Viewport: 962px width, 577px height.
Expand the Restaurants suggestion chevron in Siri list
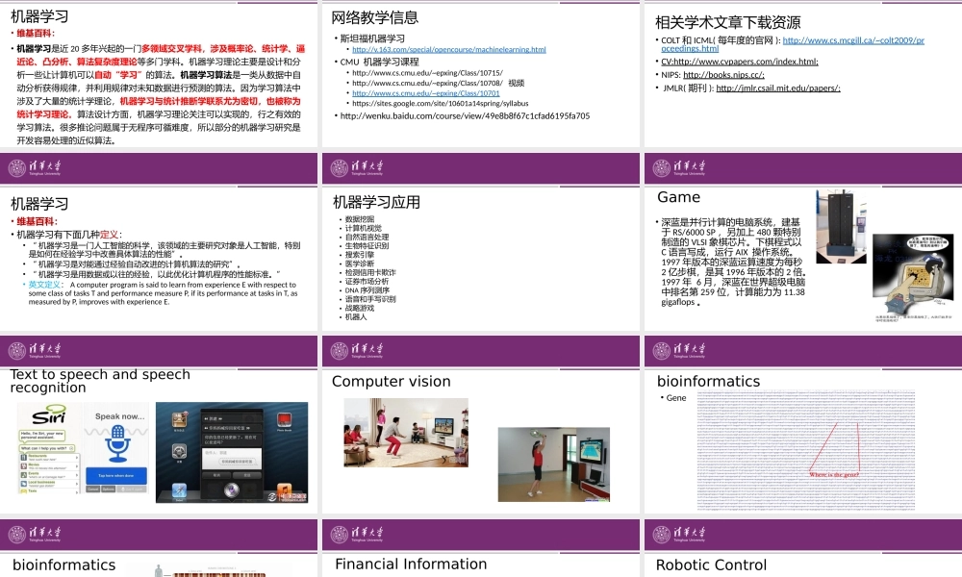pyautogui.click(x=76, y=456)
